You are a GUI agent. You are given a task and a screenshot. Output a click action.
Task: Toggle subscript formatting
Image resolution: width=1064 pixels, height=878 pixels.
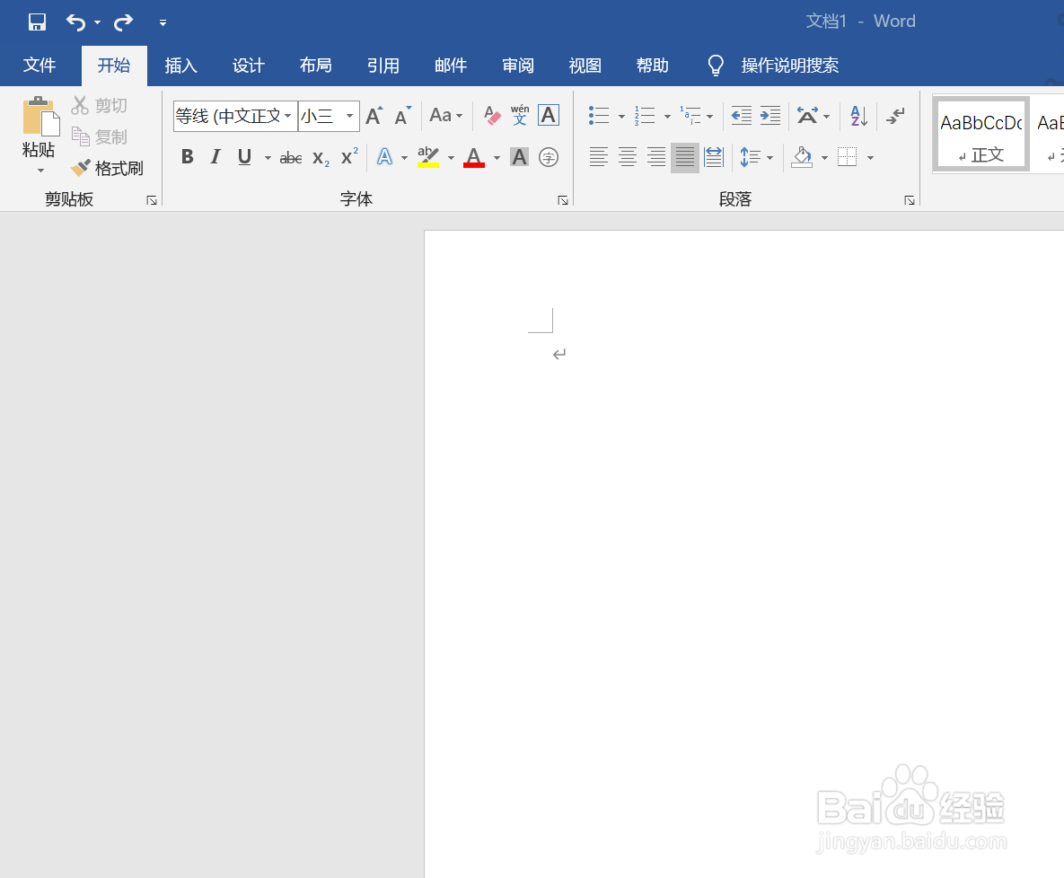321,158
